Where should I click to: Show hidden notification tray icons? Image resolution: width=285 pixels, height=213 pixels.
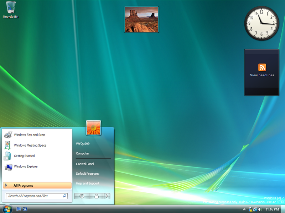(x=245, y=209)
